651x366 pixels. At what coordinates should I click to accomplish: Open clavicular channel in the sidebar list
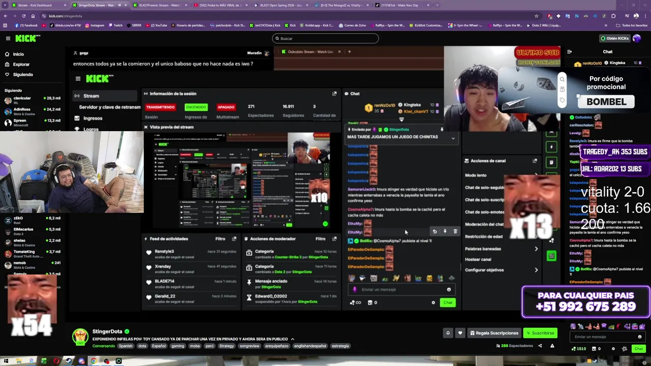pyautogui.click(x=33, y=100)
